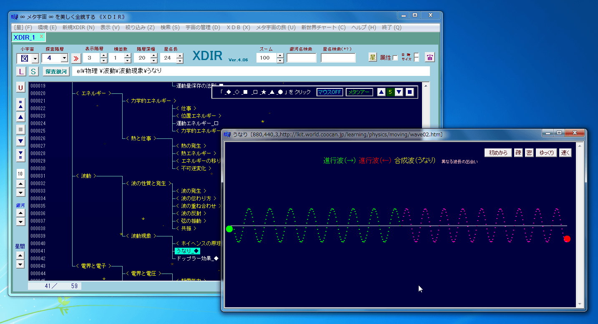The height and width of the screenshot is (324, 598).
Task: Click the 密 button
Action: coord(529,153)
